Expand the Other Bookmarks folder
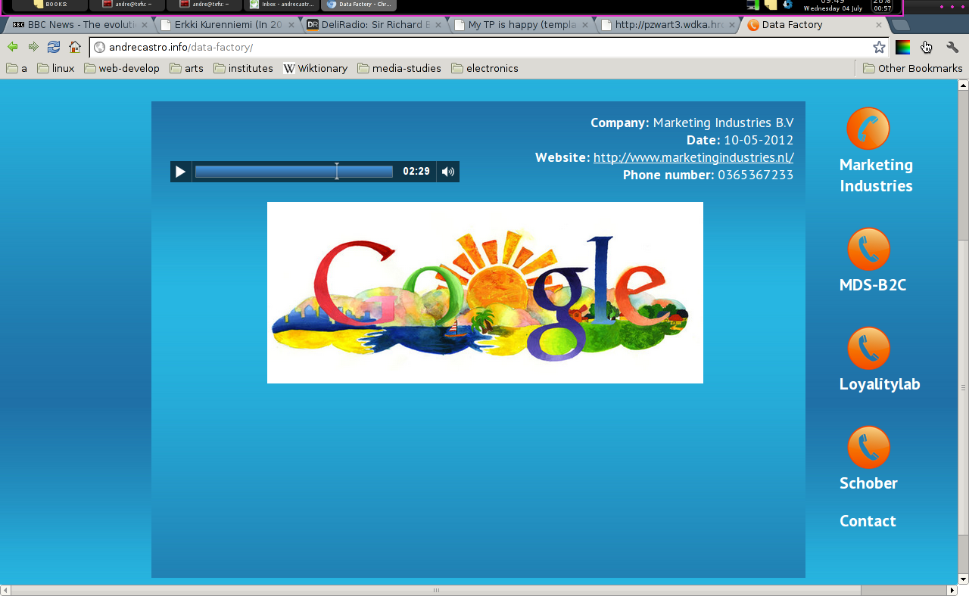This screenshot has height=596, width=969. point(912,68)
